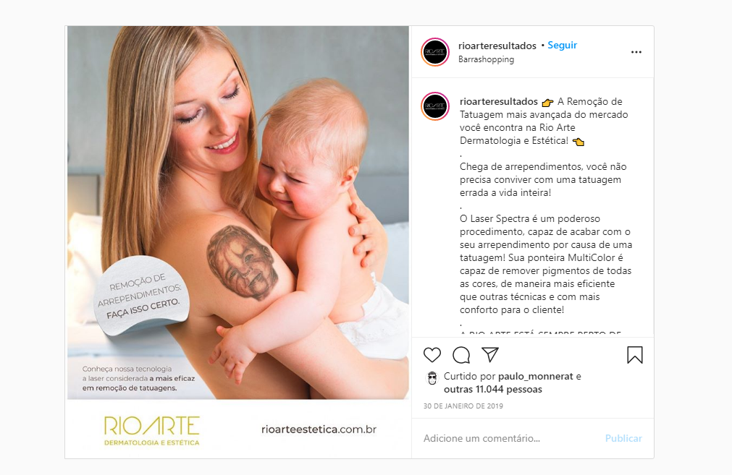Click the caption's rioarteresultados profile avatar
Viewport: 732px width, 475px height.
pos(435,106)
